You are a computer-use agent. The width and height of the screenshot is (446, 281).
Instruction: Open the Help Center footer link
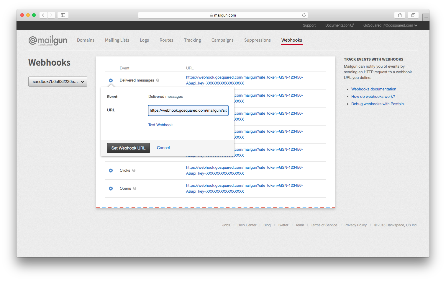[247, 225]
